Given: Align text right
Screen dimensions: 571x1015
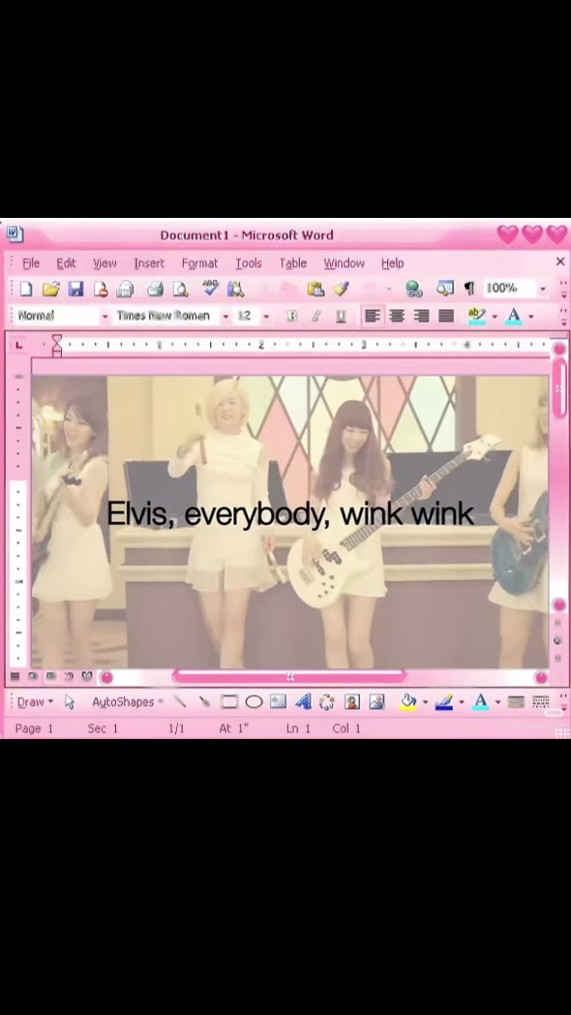Looking at the screenshot, I should pos(422,316).
